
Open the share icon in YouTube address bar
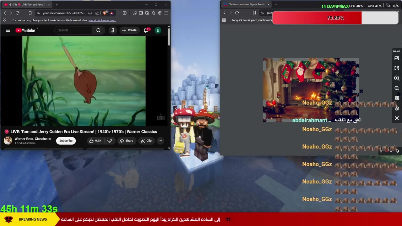tap(97, 13)
